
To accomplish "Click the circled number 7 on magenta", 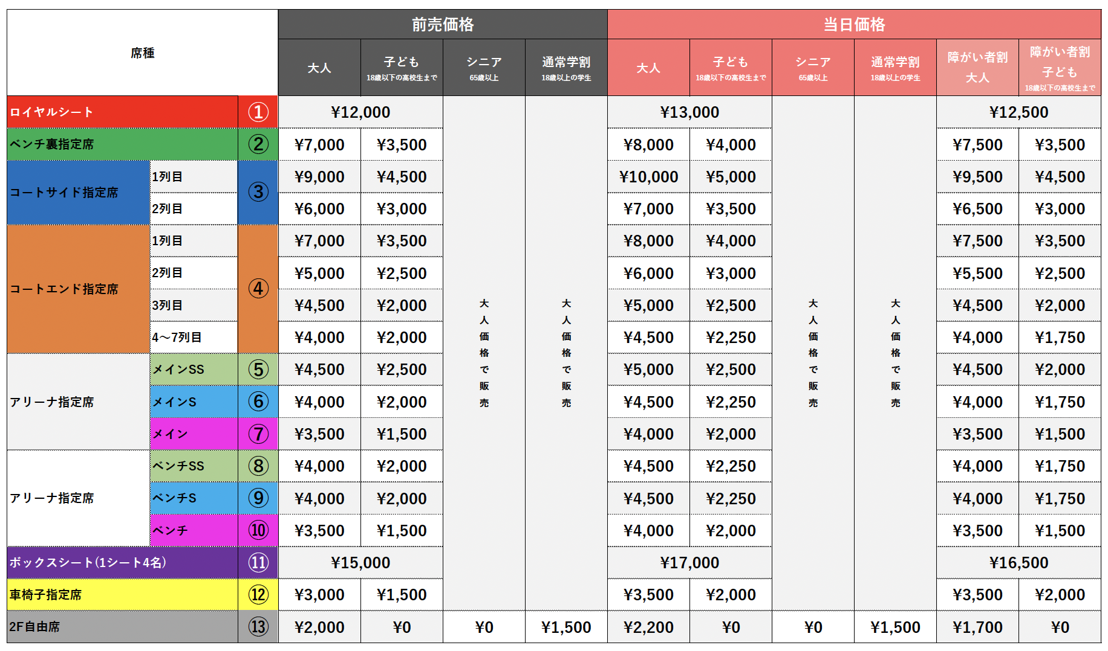I will pos(258,434).
